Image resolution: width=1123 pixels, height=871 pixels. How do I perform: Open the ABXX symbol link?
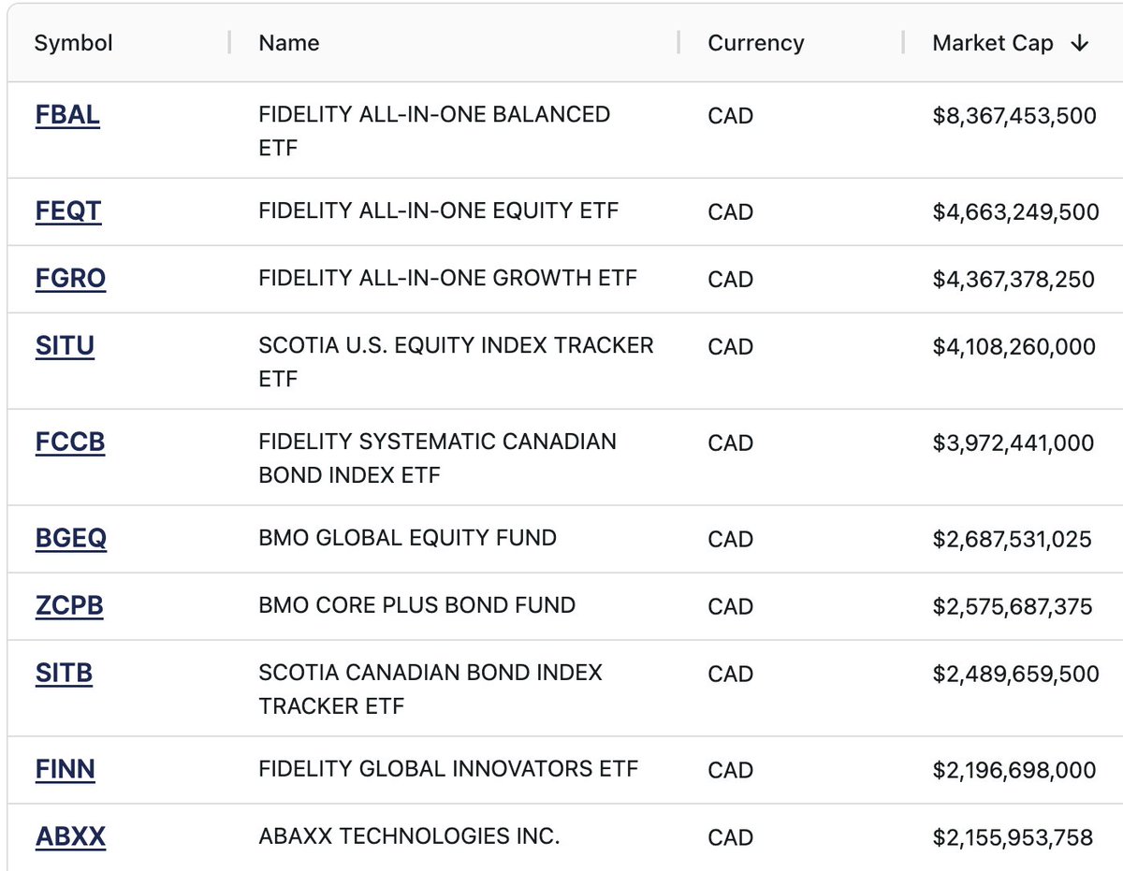[x=70, y=836]
